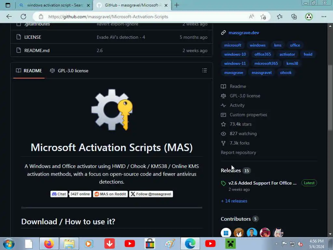Open the README.md file
Screen dimensions: 333x250
37,50
